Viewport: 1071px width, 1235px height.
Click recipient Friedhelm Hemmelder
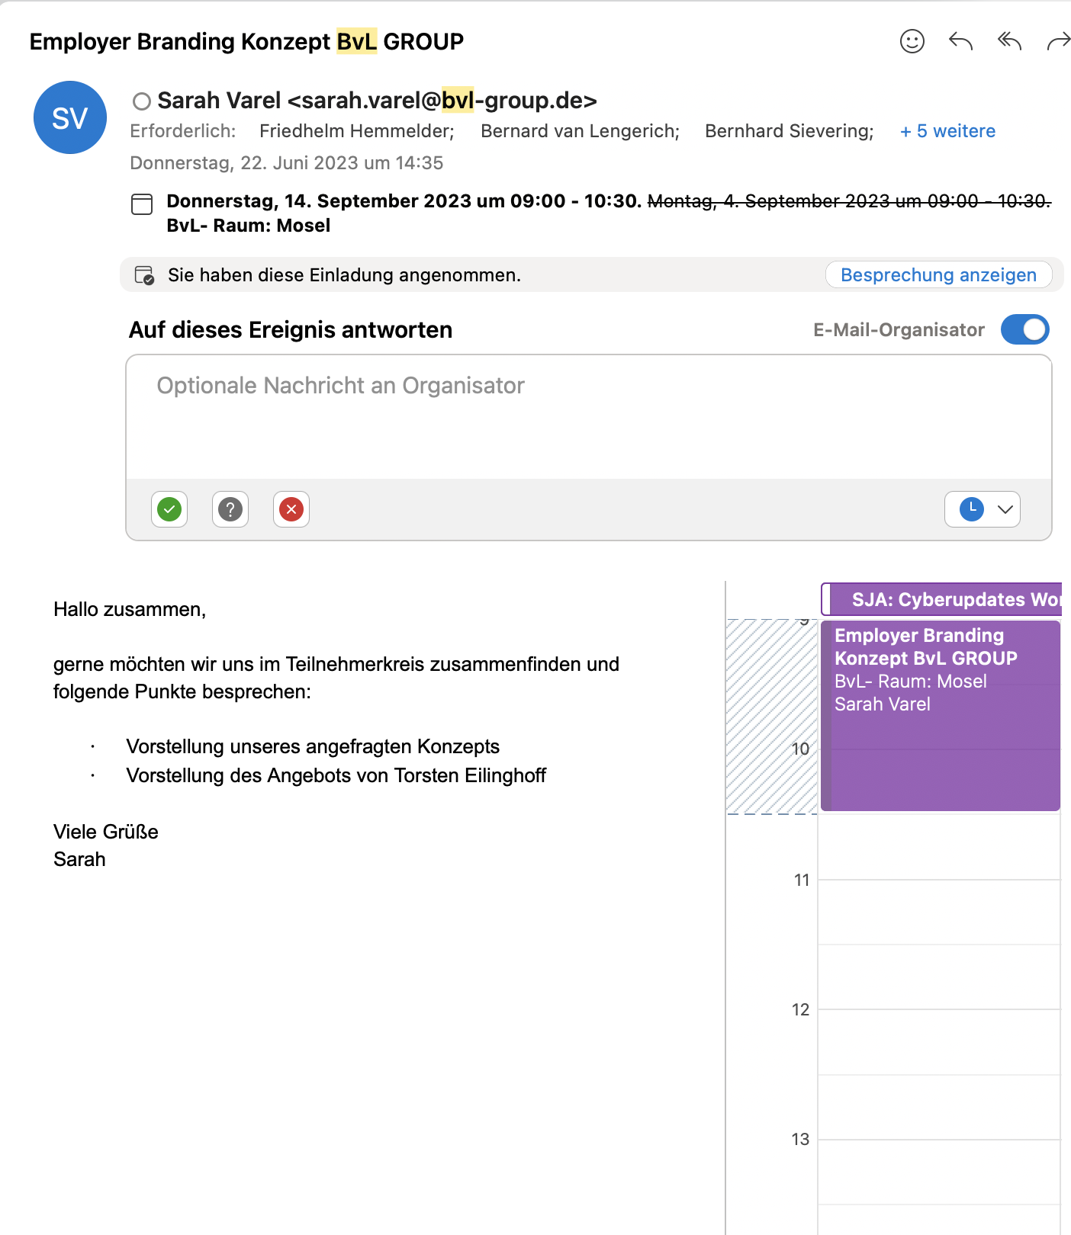tap(356, 131)
